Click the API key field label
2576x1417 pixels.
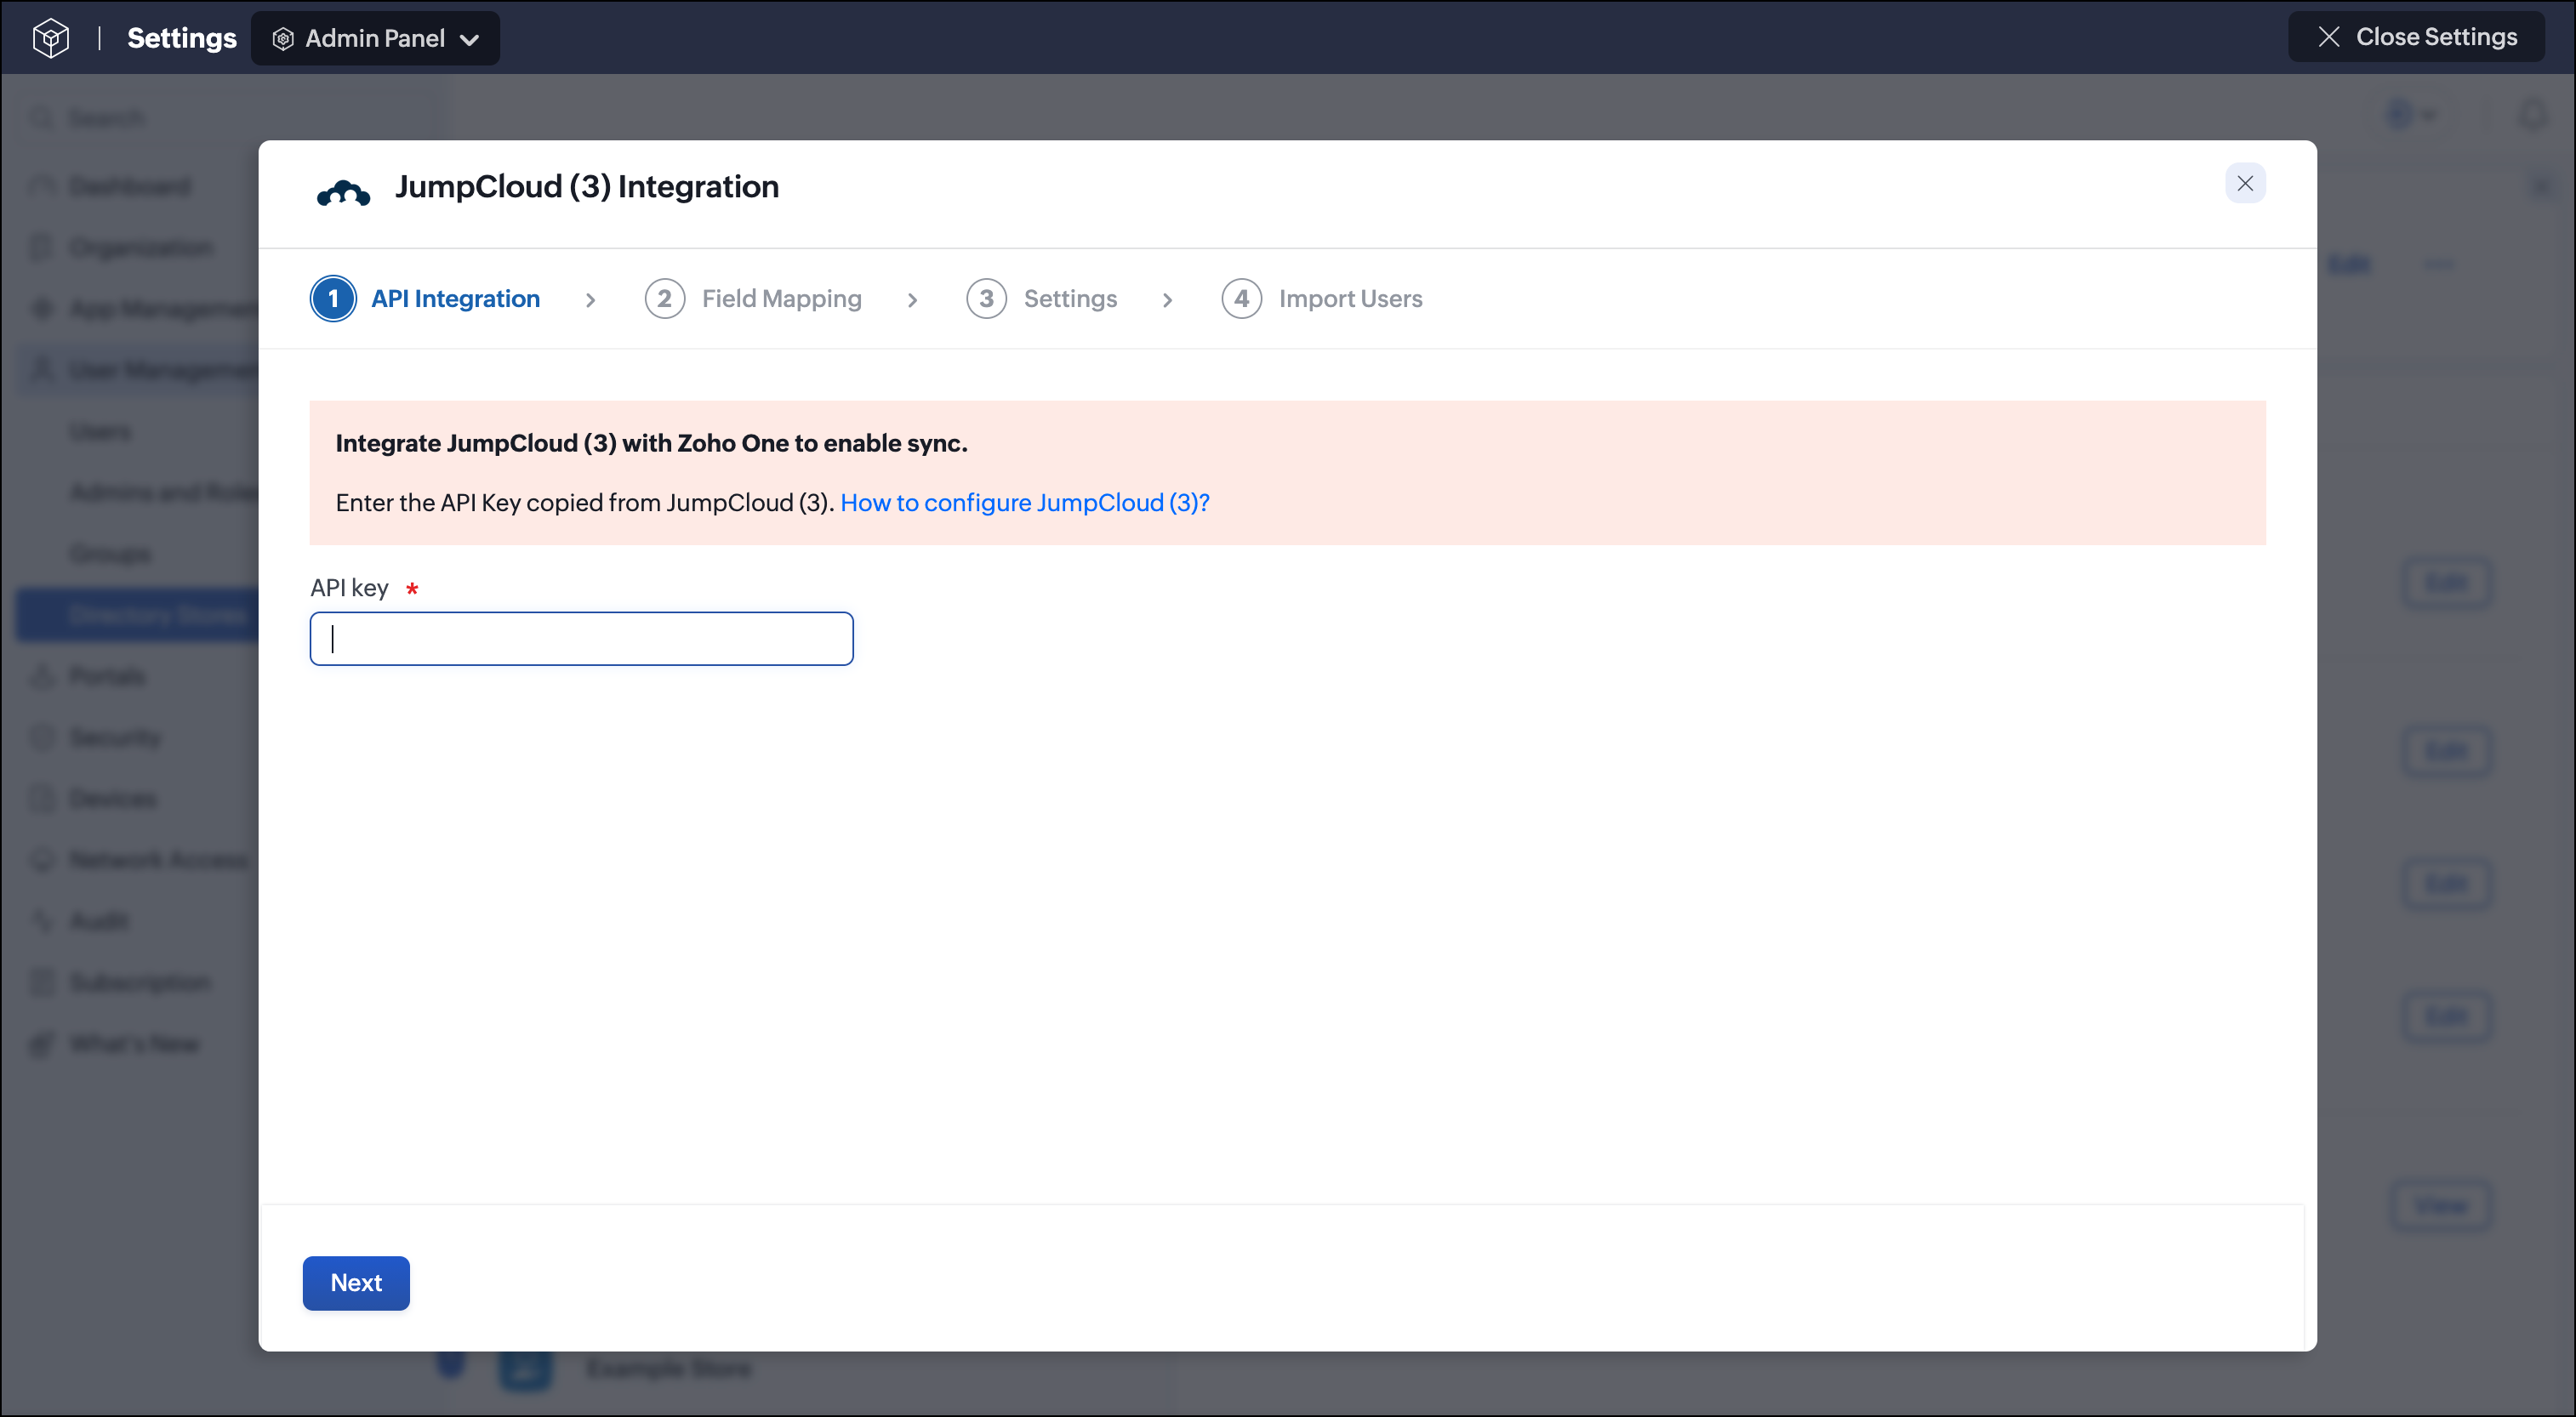click(349, 587)
